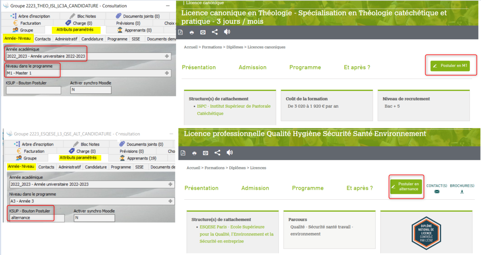The height and width of the screenshot is (255, 481).
Task: Click the print icon on the Licence professionnelle page
Action: [194, 153]
